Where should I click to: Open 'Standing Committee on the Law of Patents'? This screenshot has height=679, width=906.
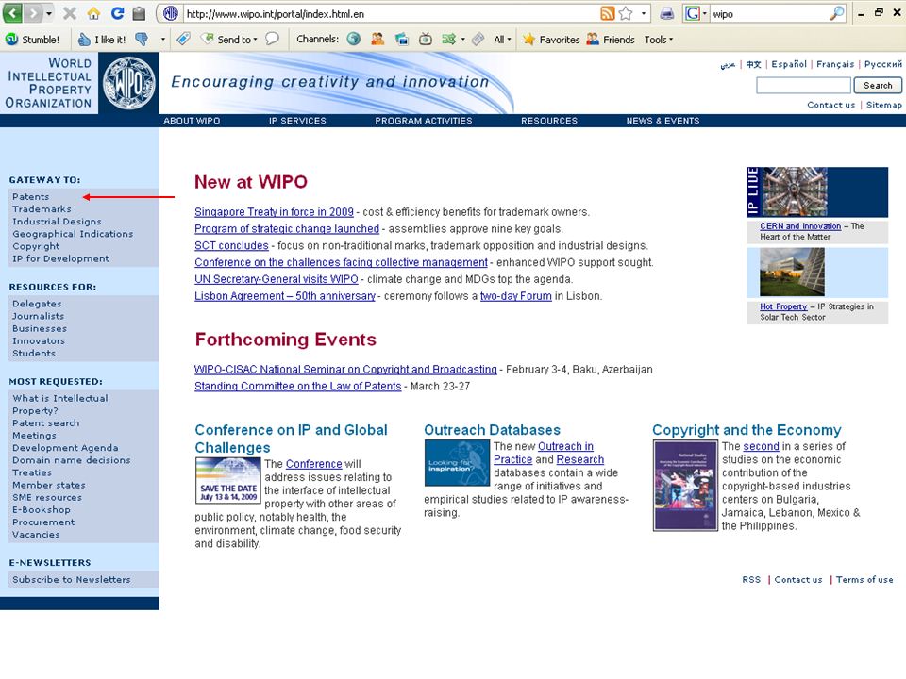tap(297, 386)
